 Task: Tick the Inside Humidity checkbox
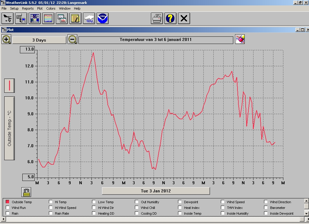coord(223,213)
